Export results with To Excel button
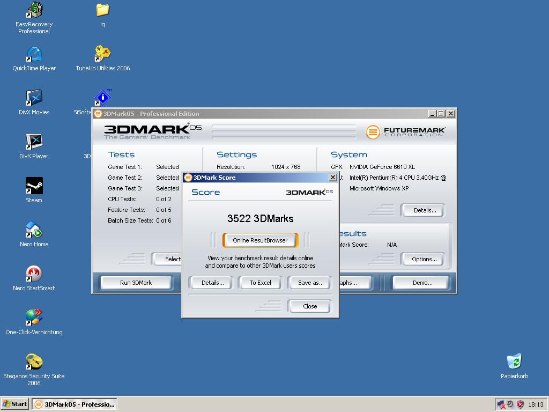549x412 pixels. coord(260,283)
